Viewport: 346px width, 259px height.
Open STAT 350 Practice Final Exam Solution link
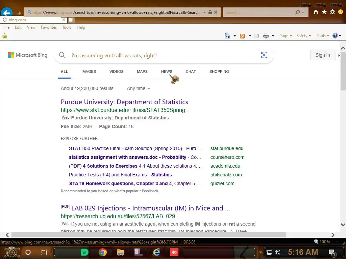coord(135,148)
